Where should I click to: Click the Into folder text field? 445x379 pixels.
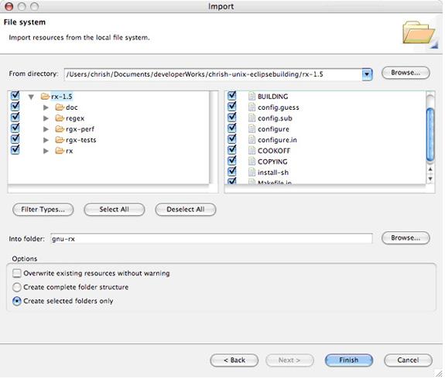click(211, 239)
